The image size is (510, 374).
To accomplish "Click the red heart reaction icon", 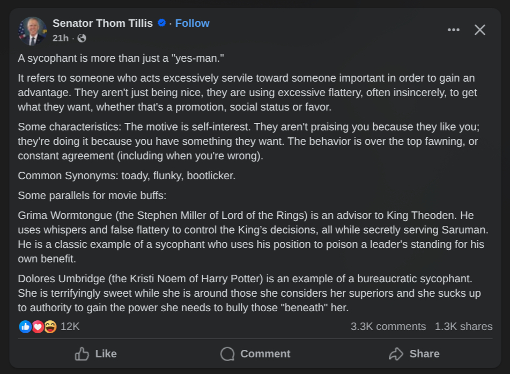I will pyautogui.click(x=38, y=326).
